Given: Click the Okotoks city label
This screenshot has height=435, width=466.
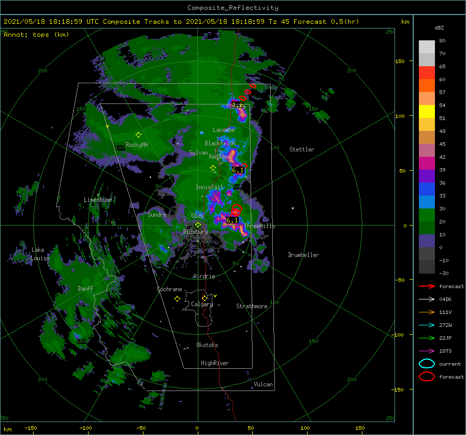Looking at the screenshot, I should coord(207,345).
